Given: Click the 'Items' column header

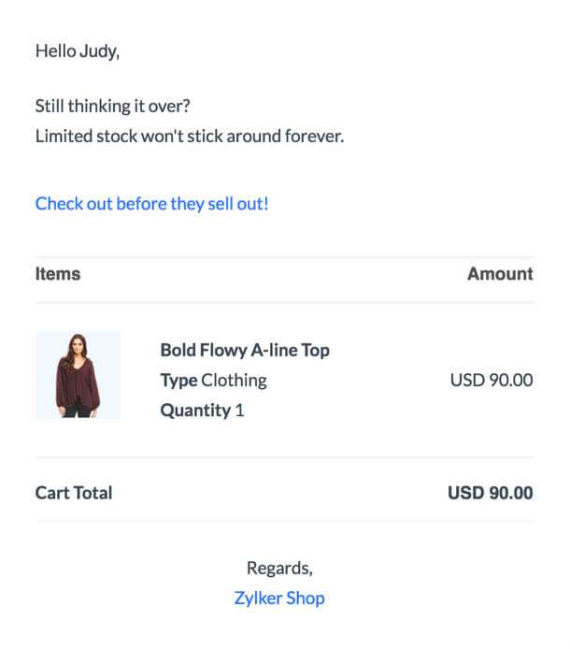Looking at the screenshot, I should pyautogui.click(x=58, y=274).
